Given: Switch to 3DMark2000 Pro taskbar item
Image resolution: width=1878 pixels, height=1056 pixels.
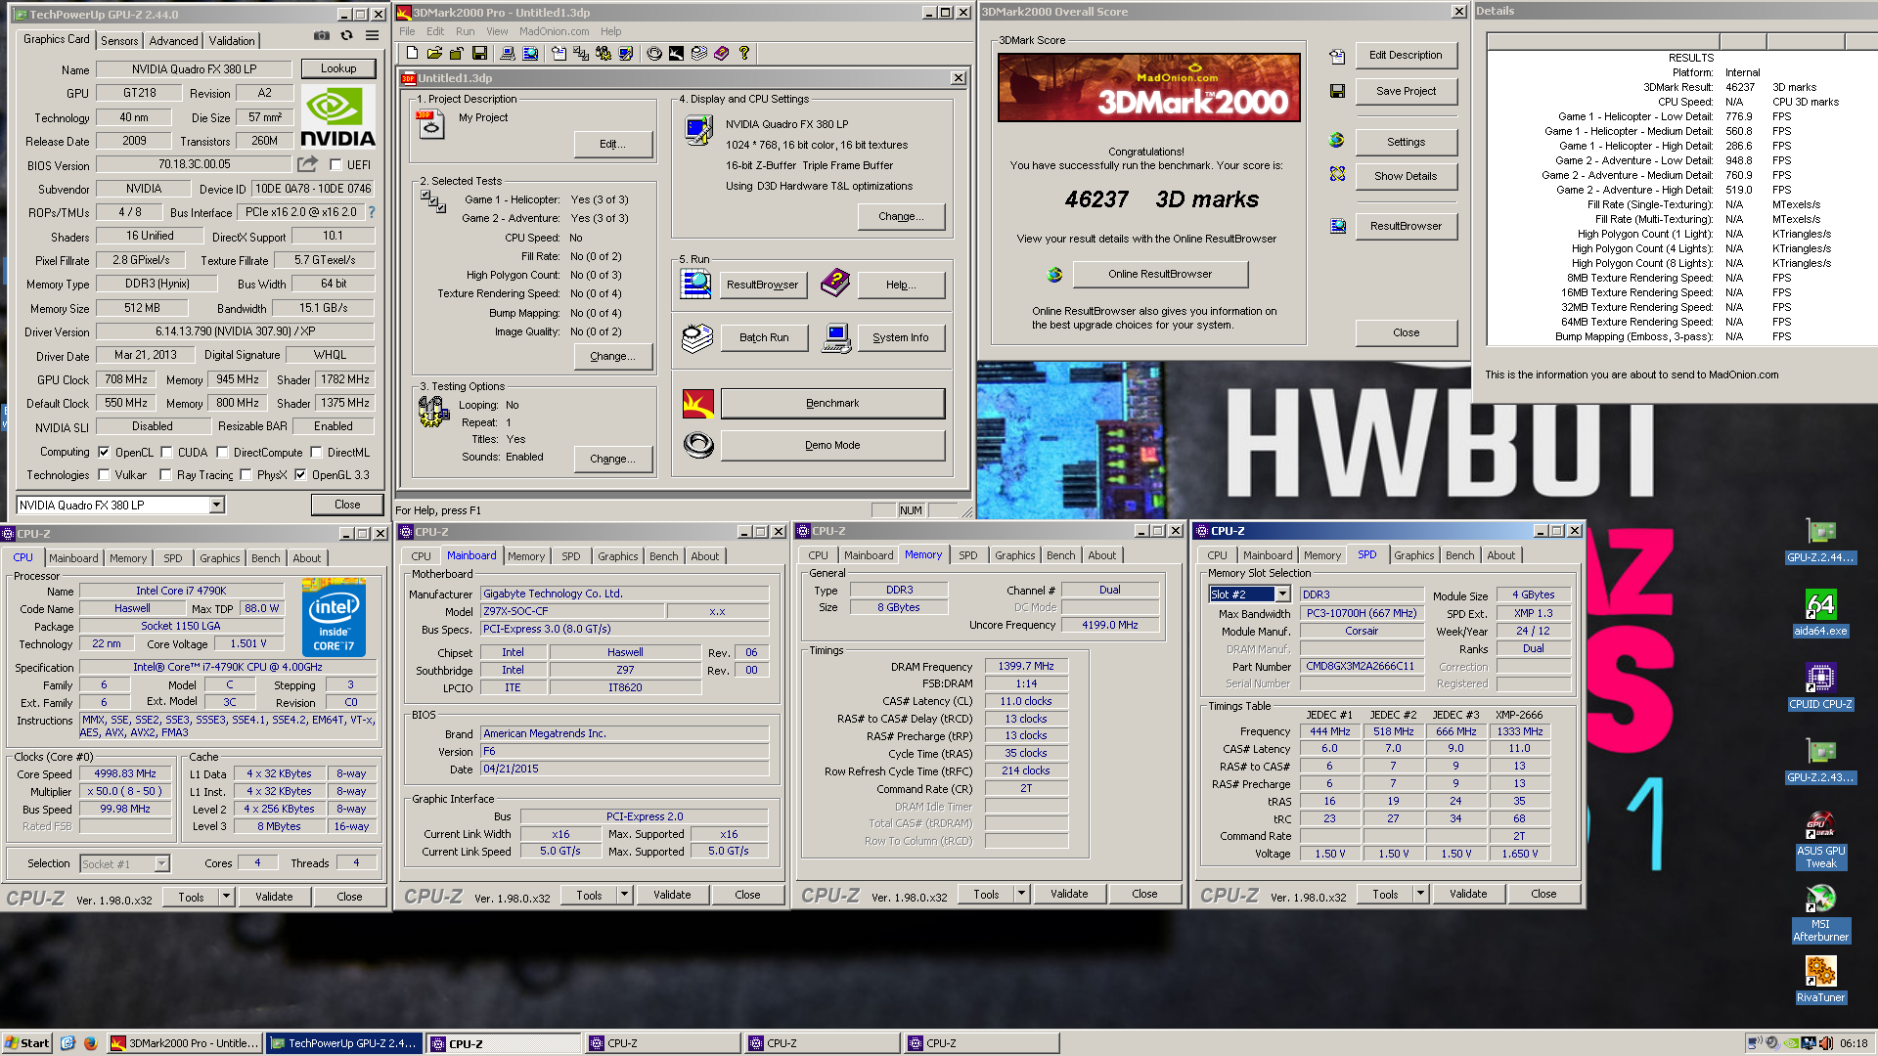Looking at the screenshot, I should (x=184, y=1043).
